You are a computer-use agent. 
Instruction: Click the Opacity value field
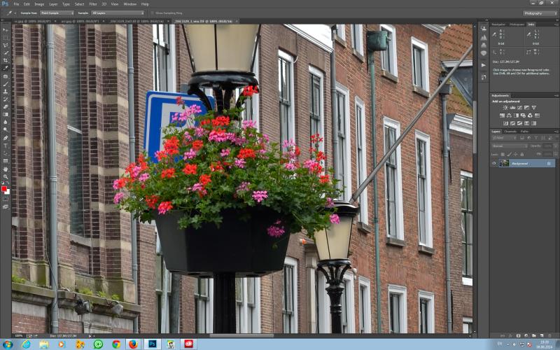(547, 146)
